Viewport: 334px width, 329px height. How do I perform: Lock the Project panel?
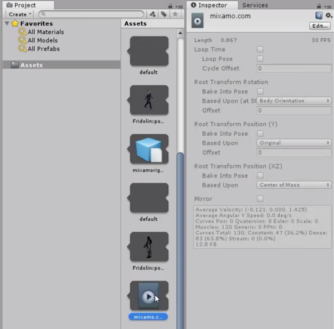(x=170, y=6)
